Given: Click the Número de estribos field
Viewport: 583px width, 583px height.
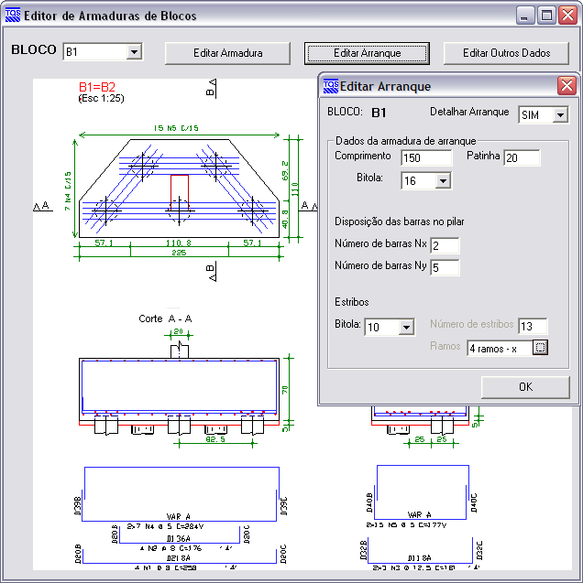Looking at the screenshot, I should click(532, 327).
